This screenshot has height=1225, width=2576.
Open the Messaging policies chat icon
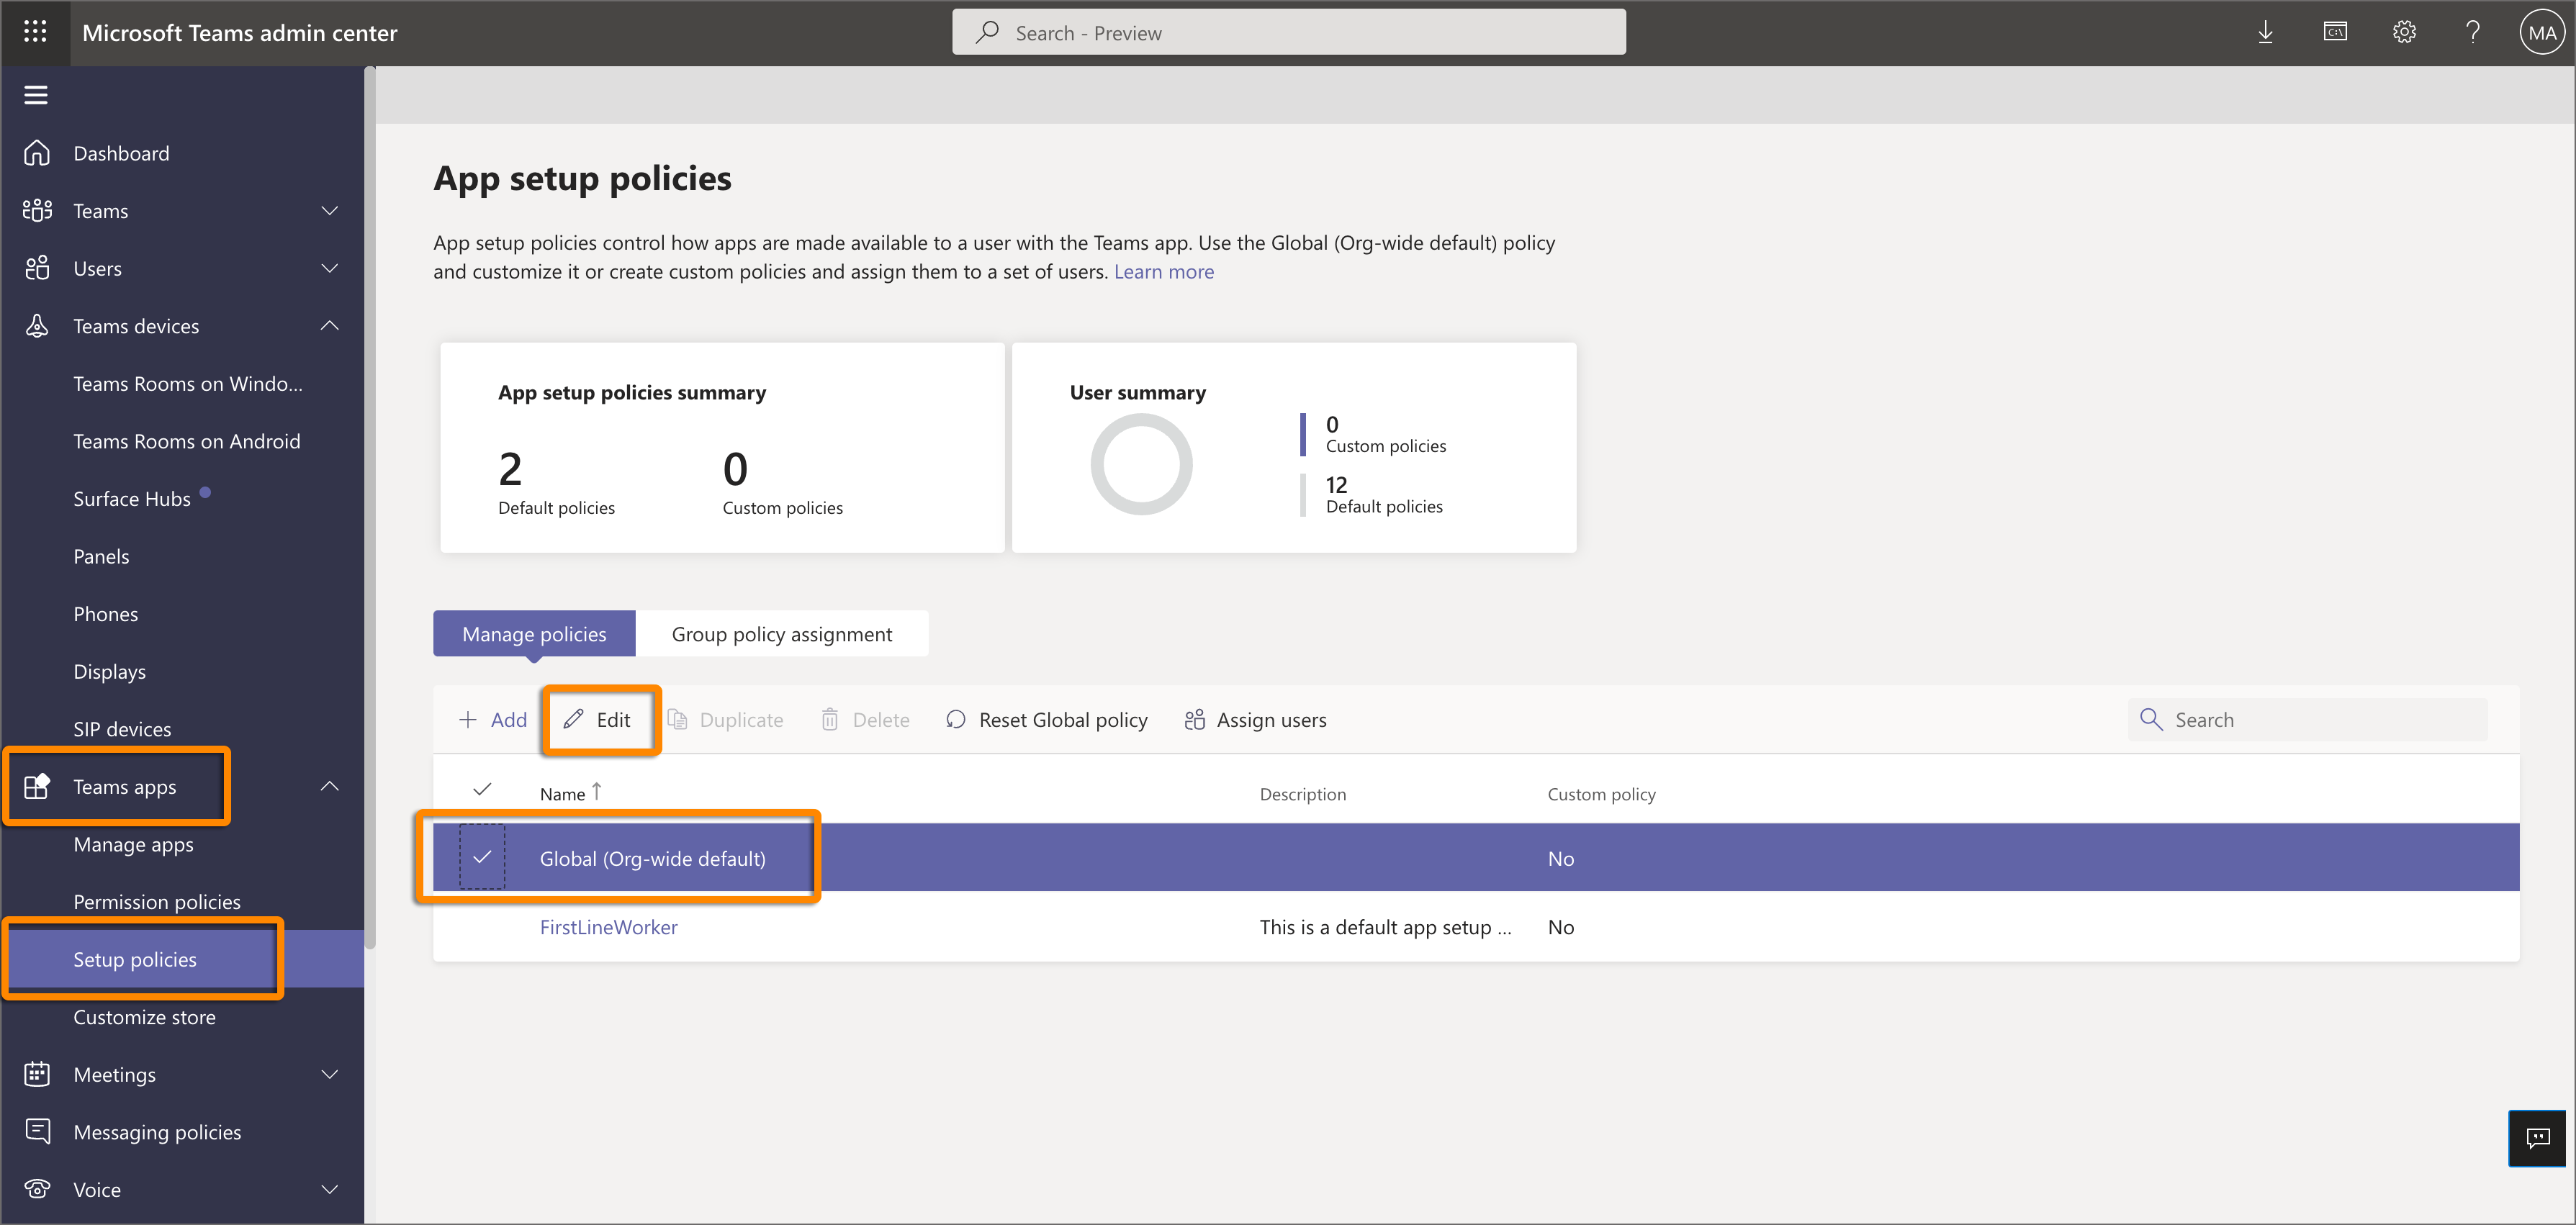click(36, 1130)
